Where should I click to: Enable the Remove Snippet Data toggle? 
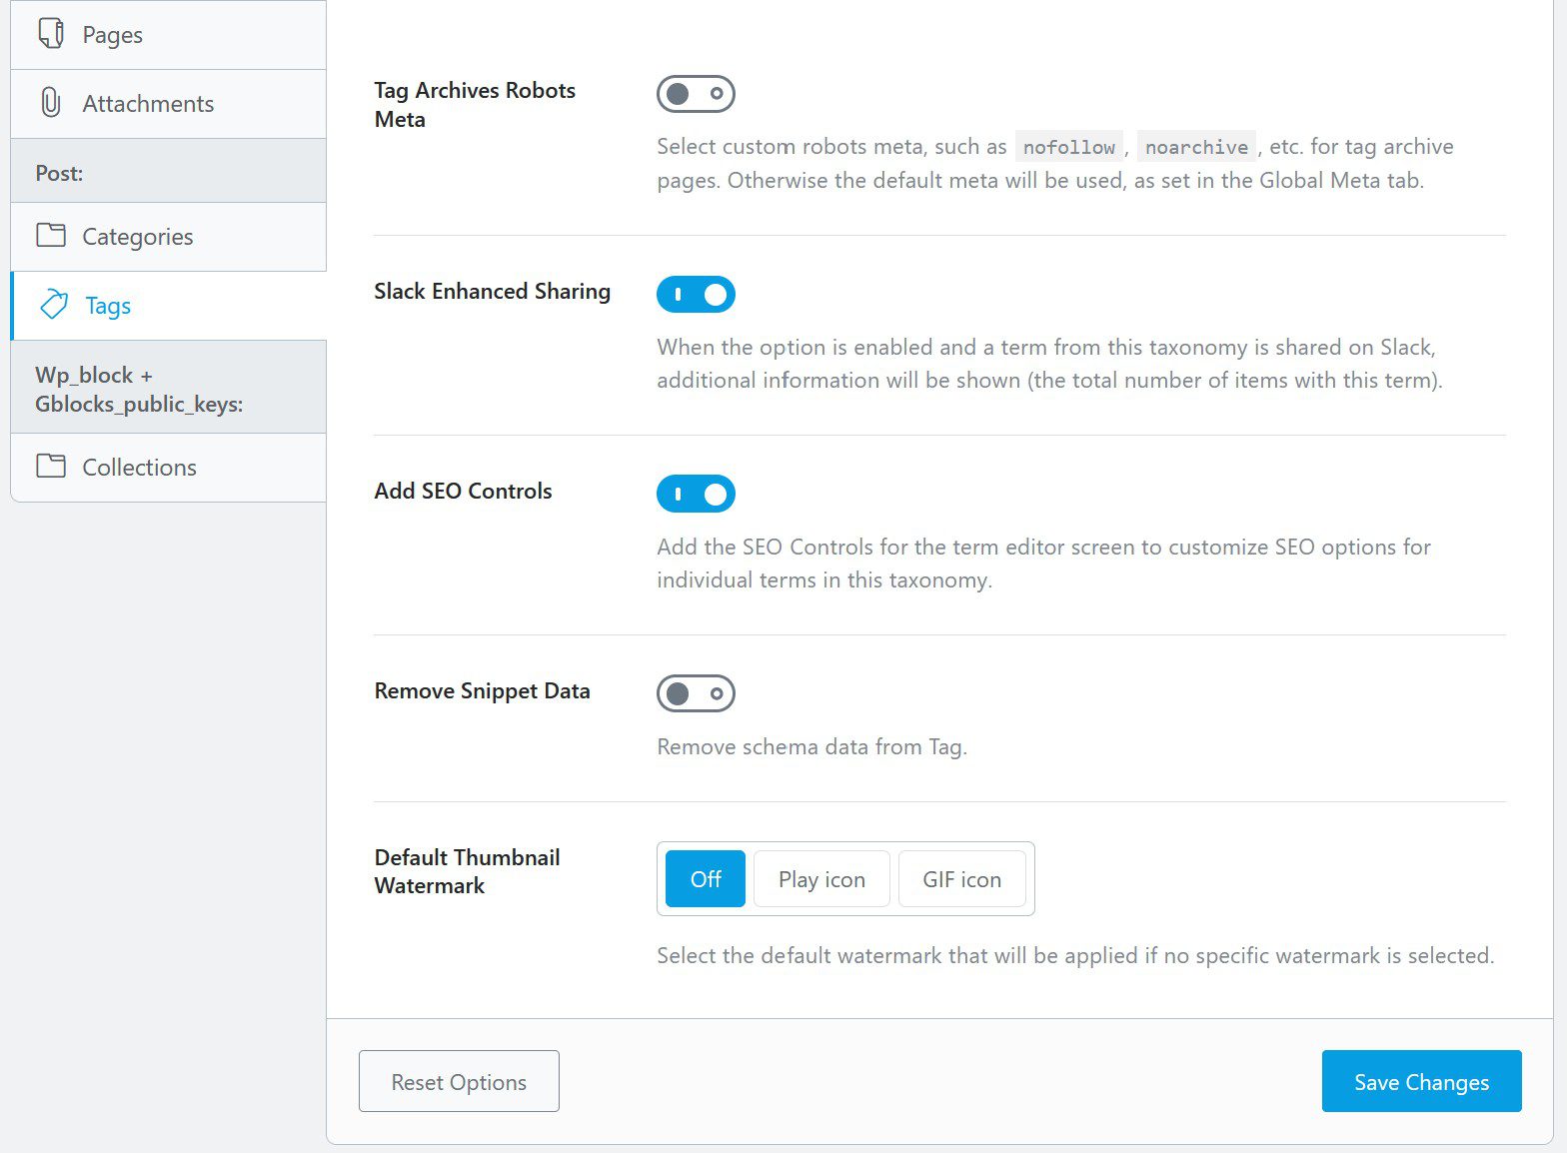(696, 693)
